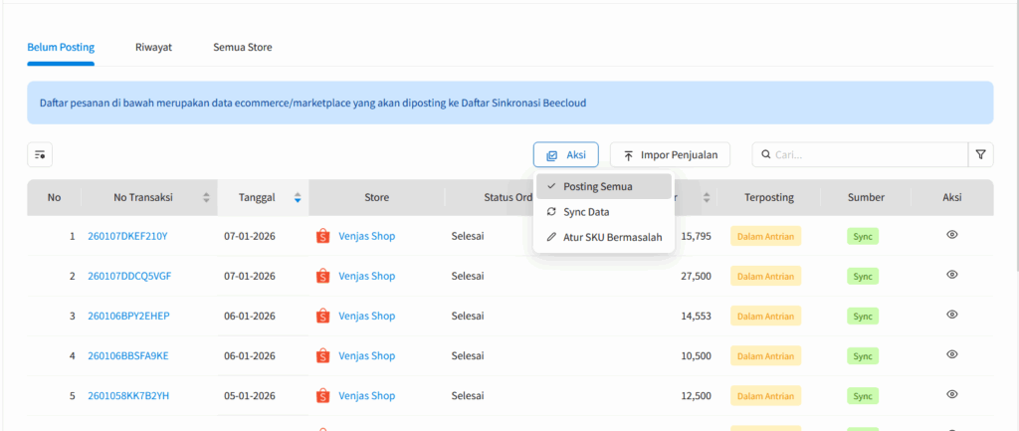
Task: Switch to the Semua Store tab
Action: [x=243, y=48]
